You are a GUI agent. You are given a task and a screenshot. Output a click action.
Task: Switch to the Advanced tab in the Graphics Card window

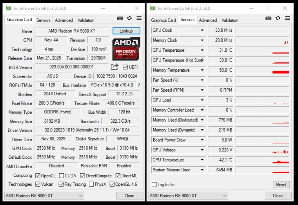(x=64, y=20)
